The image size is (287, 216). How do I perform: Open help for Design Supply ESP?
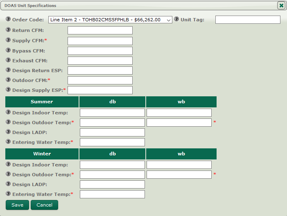pyautogui.click(x=8, y=90)
